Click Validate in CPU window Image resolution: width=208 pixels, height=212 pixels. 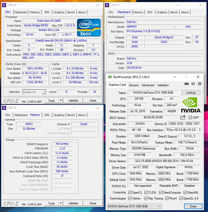pyautogui.click(x=73, y=100)
